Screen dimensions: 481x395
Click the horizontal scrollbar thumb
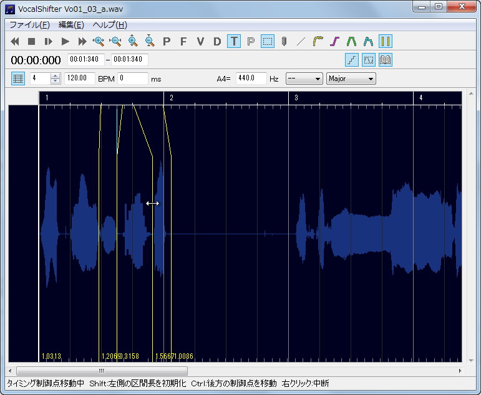[x=102, y=371]
